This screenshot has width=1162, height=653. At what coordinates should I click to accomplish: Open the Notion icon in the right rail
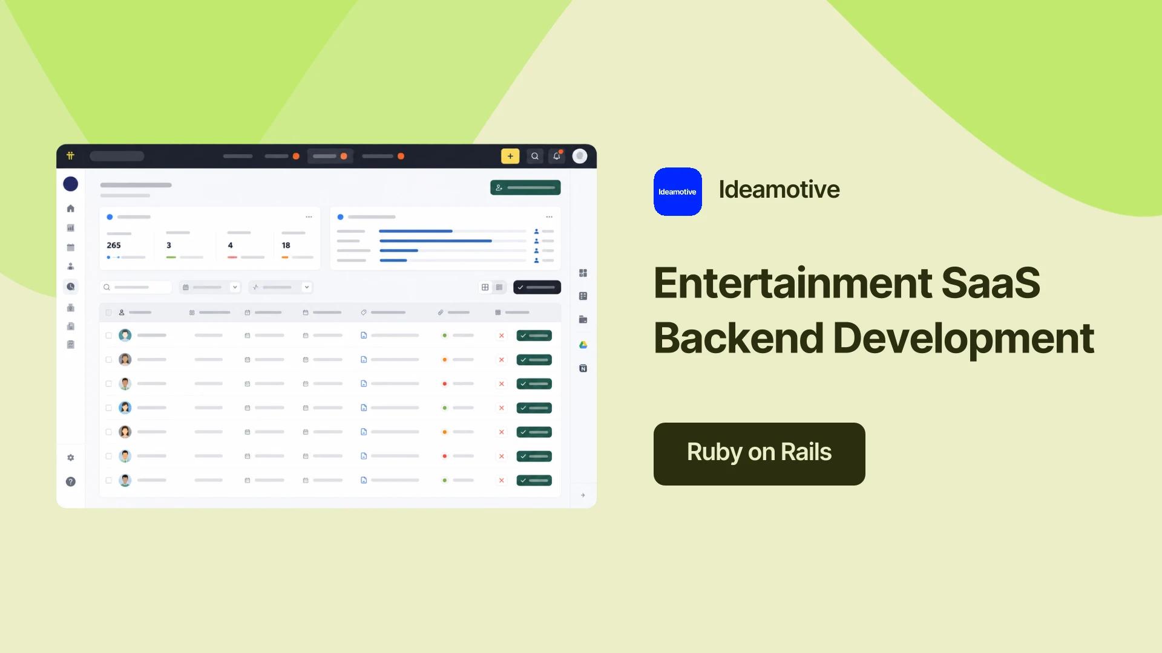point(583,368)
